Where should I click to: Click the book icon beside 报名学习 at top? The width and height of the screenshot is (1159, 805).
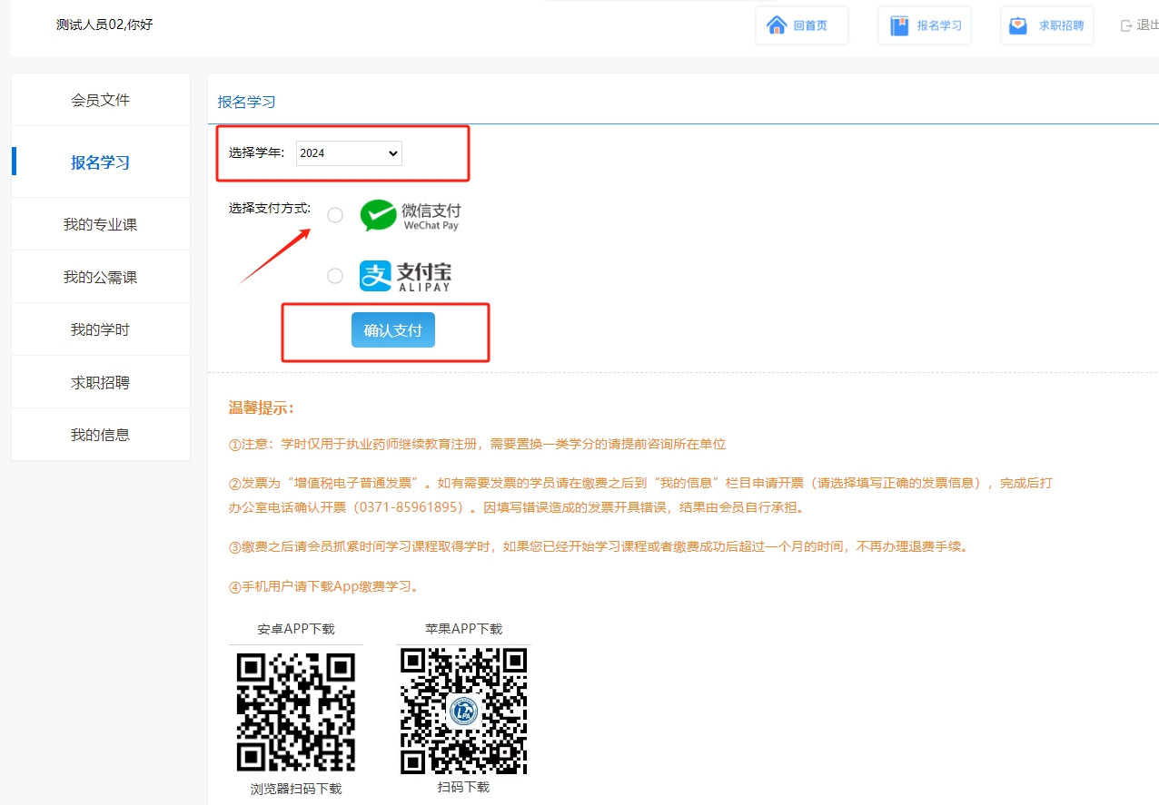tap(899, 25)
